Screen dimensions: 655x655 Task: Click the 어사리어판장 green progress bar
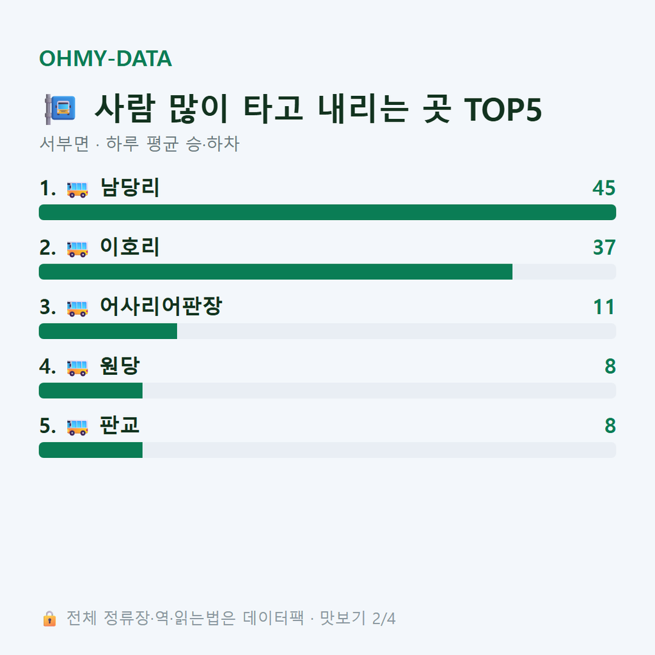tap(107, 331)
